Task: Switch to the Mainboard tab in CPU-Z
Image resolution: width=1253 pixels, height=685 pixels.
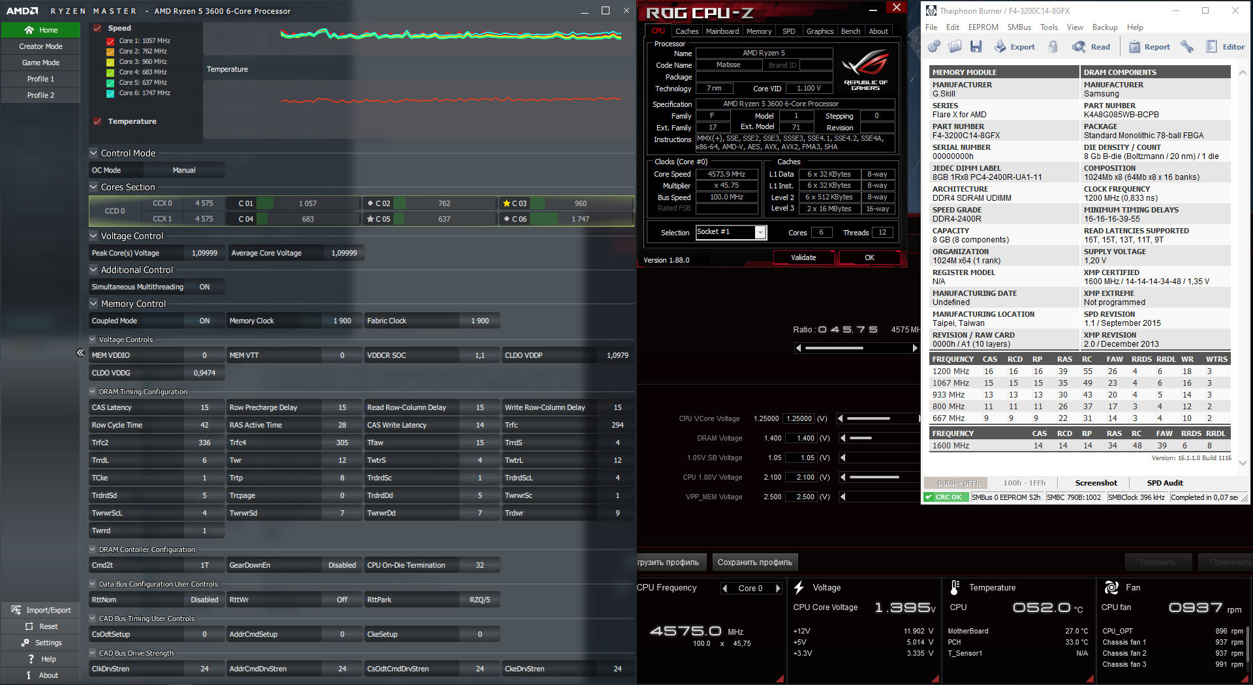Action: (722, 31)
